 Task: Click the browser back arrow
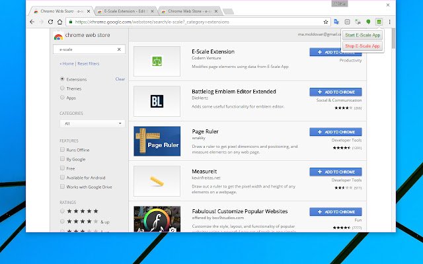32,22
